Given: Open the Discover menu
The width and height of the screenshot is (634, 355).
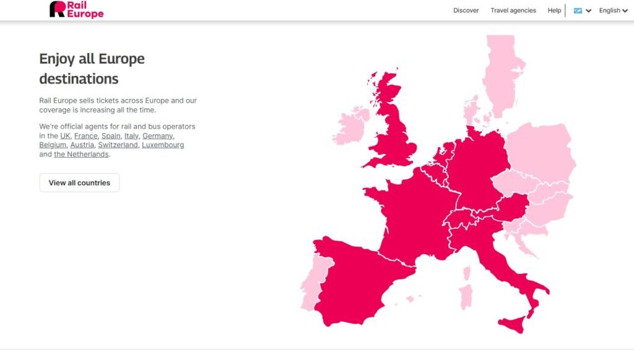Looking at the screenshot, I should coord(466,11).
